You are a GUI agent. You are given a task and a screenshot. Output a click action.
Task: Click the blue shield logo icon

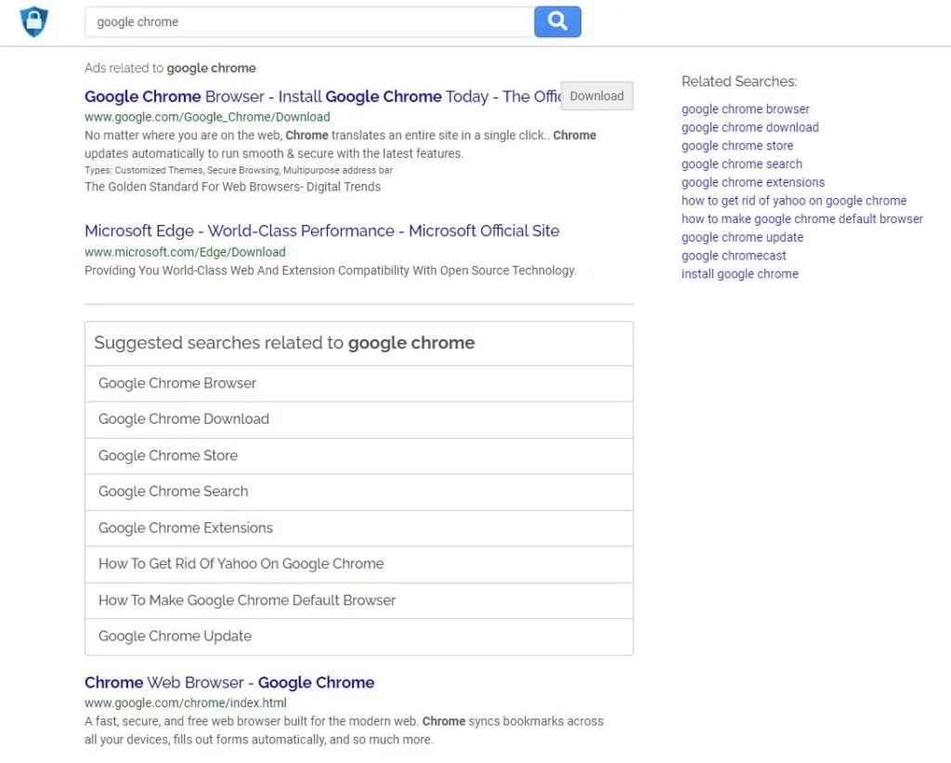(34, 21)
